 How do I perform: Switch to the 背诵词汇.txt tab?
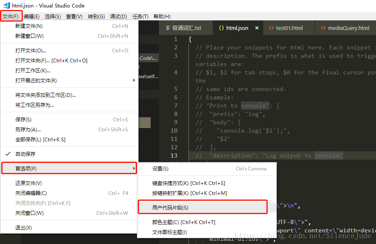[186, 28]
